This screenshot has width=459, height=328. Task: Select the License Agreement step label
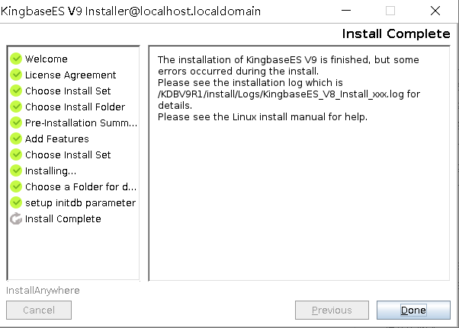70,75
